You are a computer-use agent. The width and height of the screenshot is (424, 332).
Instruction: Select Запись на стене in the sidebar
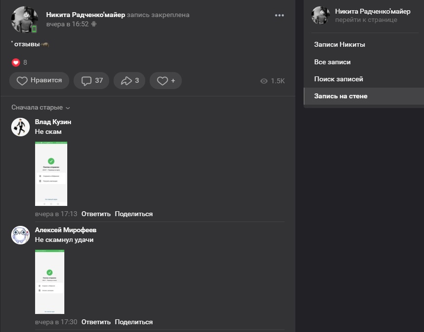(x=341, y=96)
